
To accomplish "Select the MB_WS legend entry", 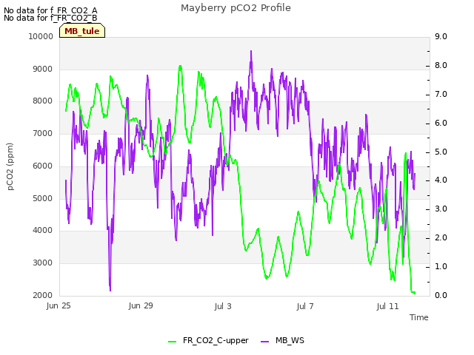I will [282, 340].
